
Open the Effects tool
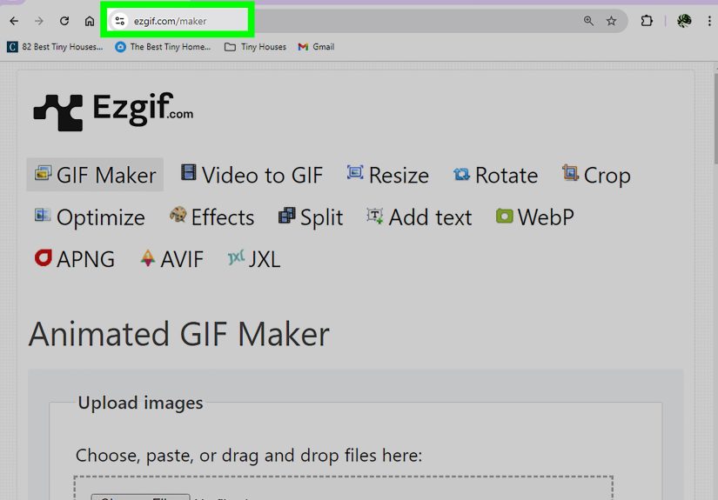(211, 217)
